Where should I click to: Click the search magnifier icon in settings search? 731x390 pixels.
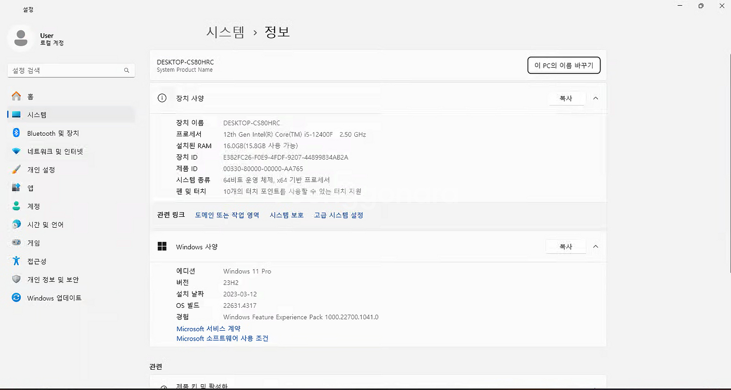click(x=126, y=70)
